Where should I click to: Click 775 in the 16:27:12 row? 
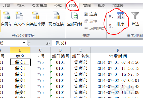click(x=40, y=74)
